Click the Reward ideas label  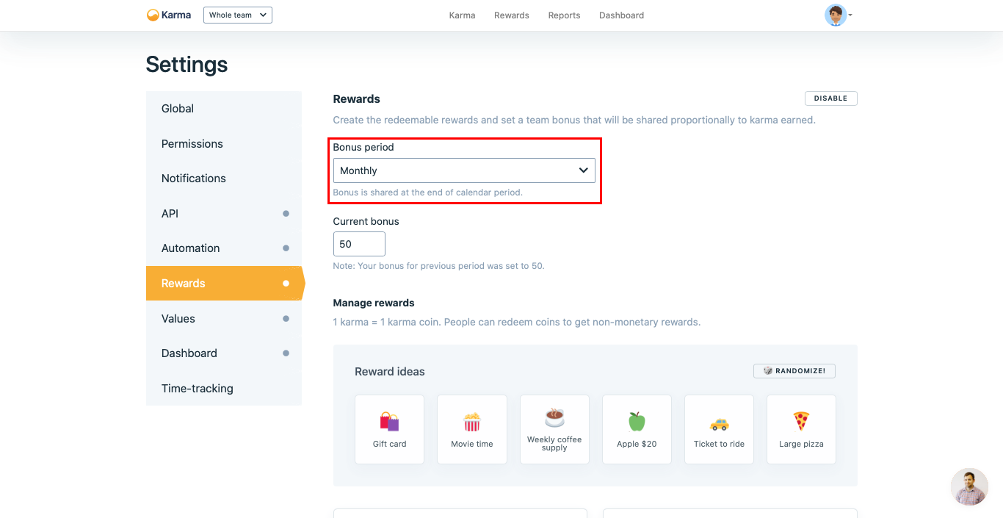tap(390, 372)
